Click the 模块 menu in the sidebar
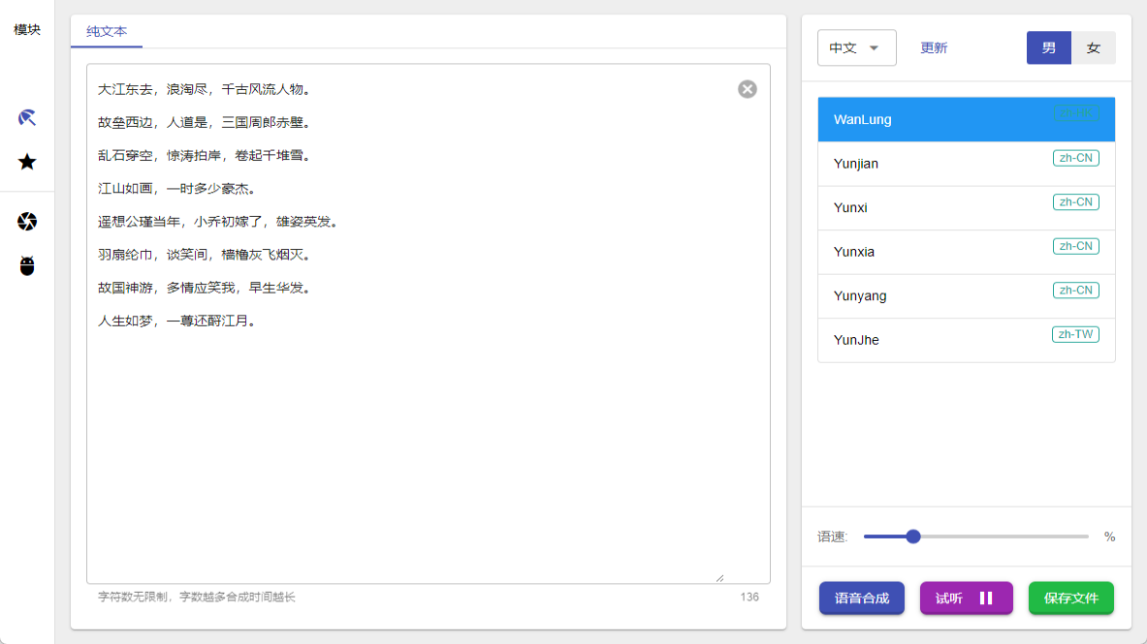This screenshot has height=644, width=1147. (x=25, y=29)
